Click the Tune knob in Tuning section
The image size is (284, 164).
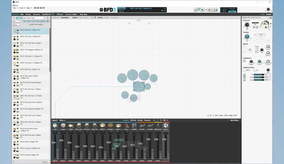coord(247,37)
